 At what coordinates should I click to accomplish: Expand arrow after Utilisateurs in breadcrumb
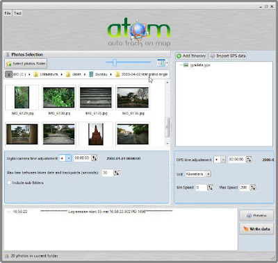[62, 74]
